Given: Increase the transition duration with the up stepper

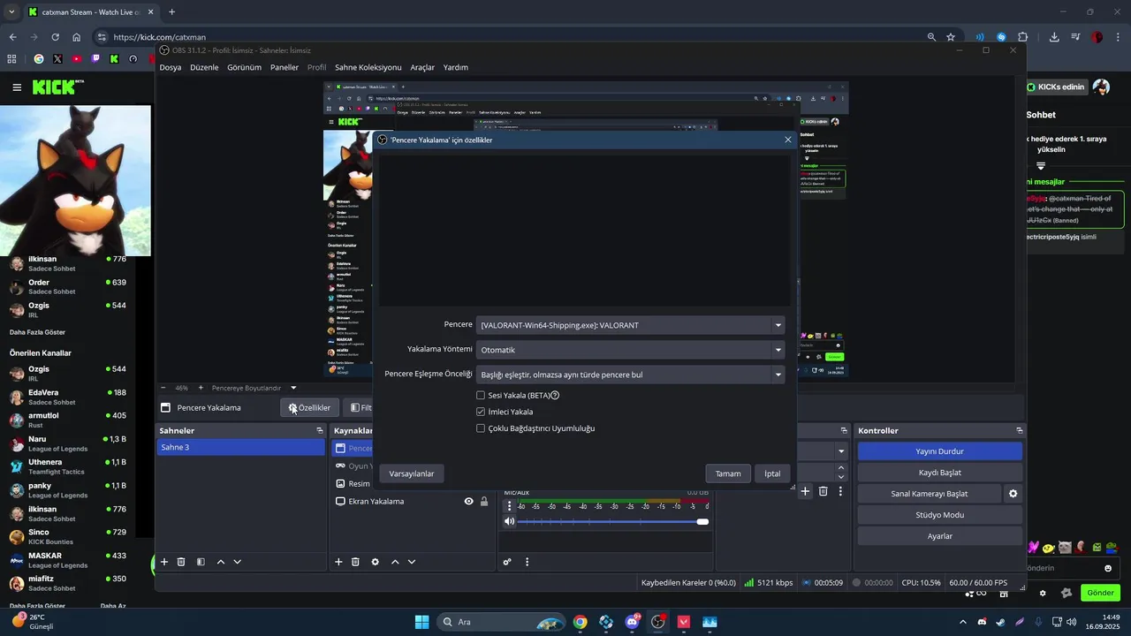Looking at the screenshot, I should (841, 467).
